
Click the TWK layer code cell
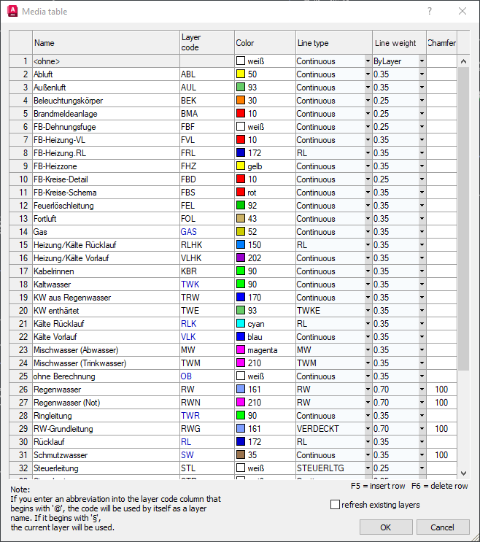coord(207,284)
